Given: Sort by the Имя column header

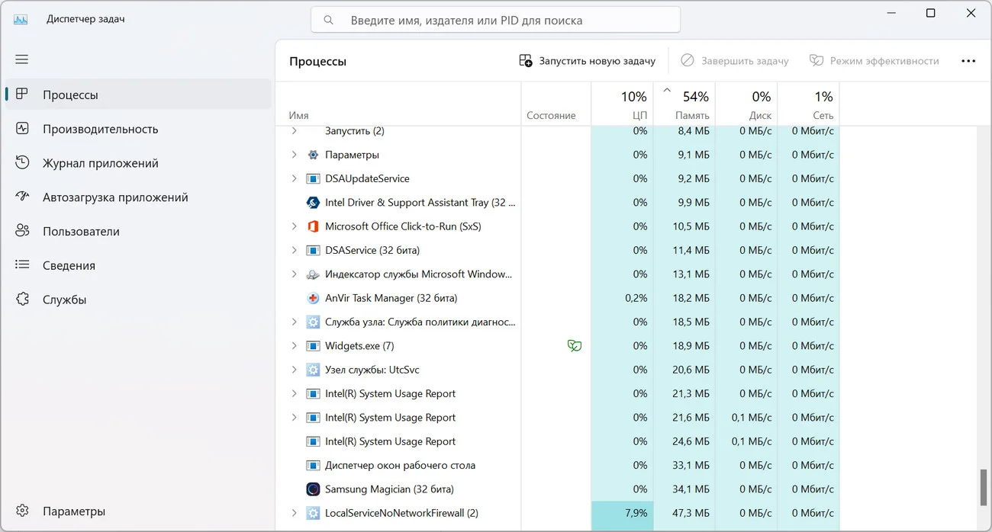Looking at the screenshot, I should (398, 104).
